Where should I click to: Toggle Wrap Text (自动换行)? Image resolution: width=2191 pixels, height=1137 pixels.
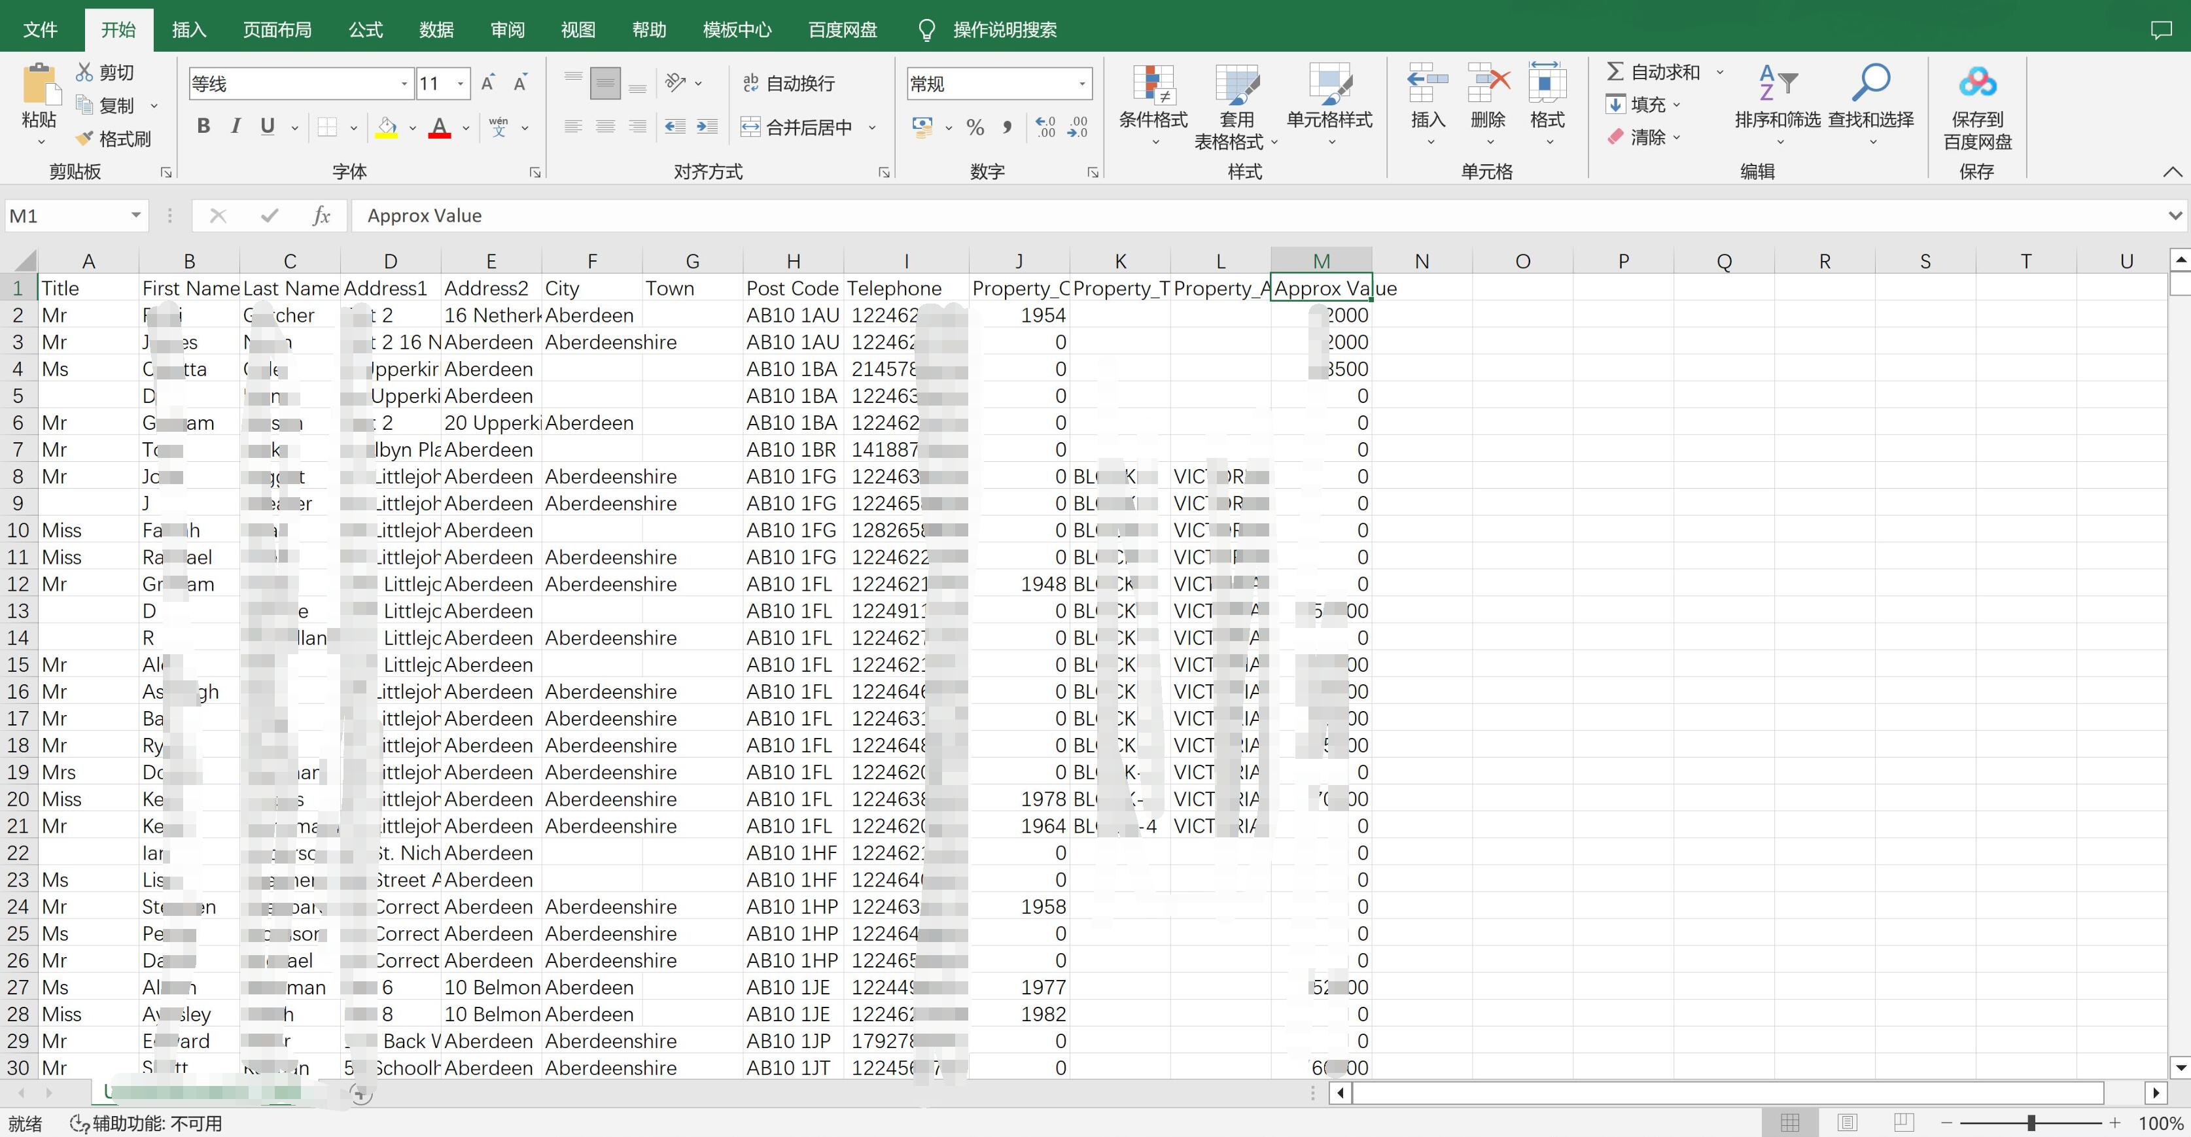coord(788,83)
